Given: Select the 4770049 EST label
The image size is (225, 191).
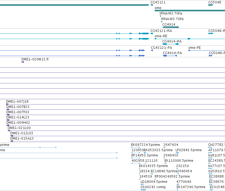Looking at the screenshot, I should 184,182.
